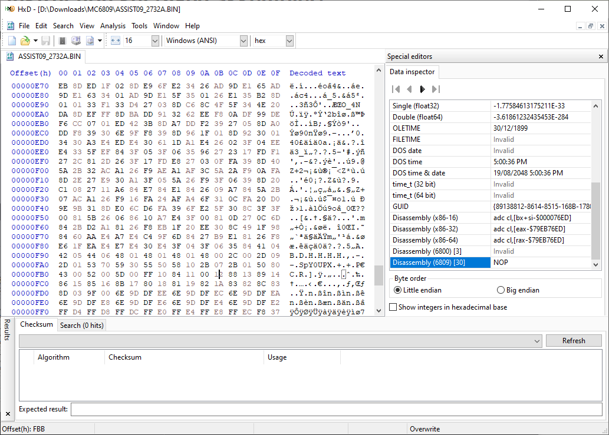Click the Open disk image icon
The height and width of the screenshot is (435, 609).
(x=90, y=41)
